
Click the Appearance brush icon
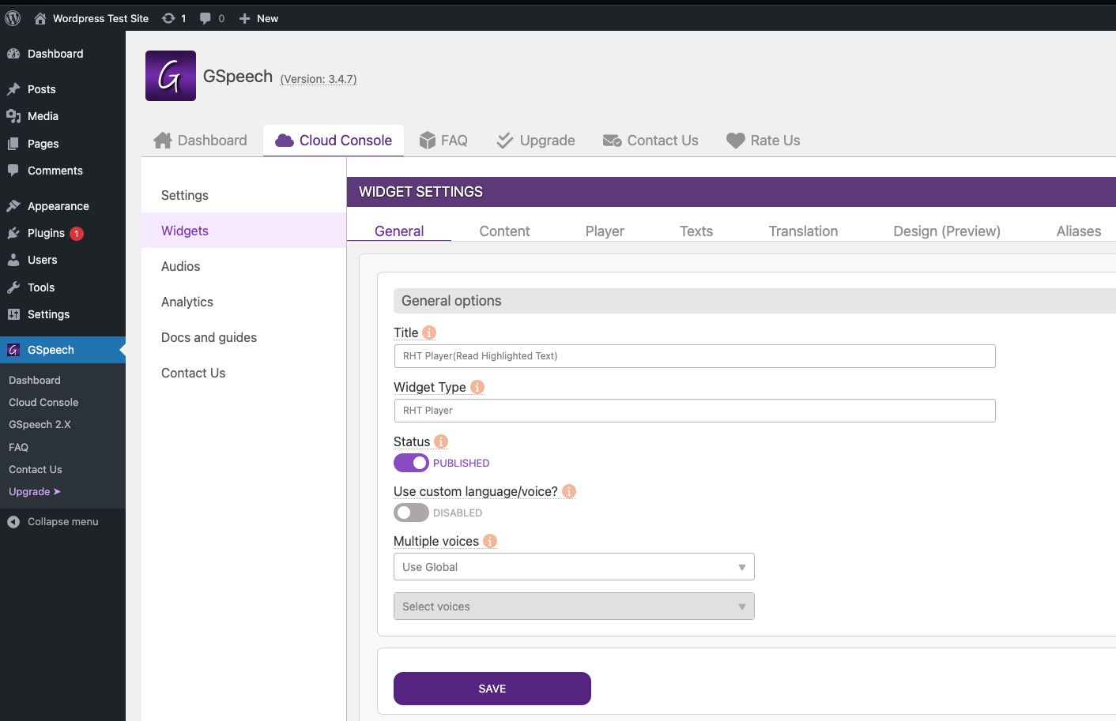[13, 206]
